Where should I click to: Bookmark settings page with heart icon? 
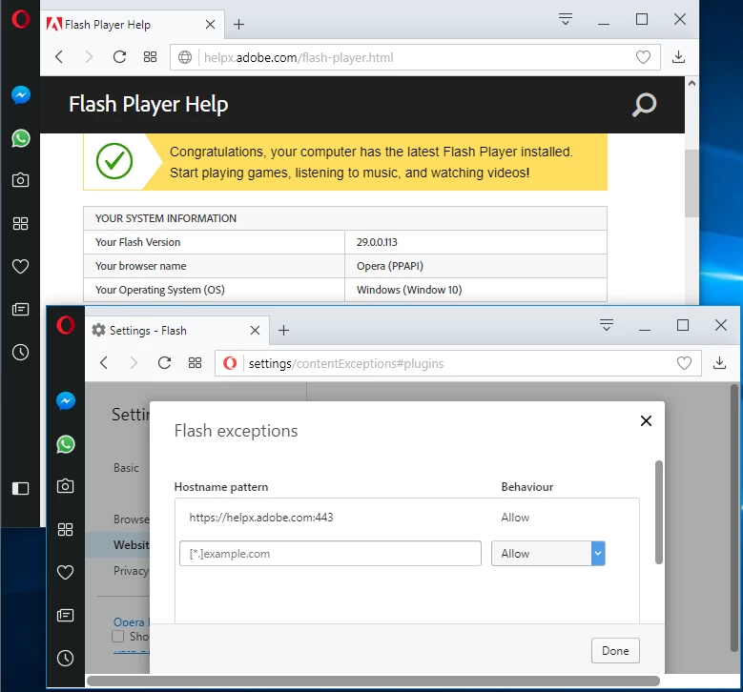(x=684, y=363)
